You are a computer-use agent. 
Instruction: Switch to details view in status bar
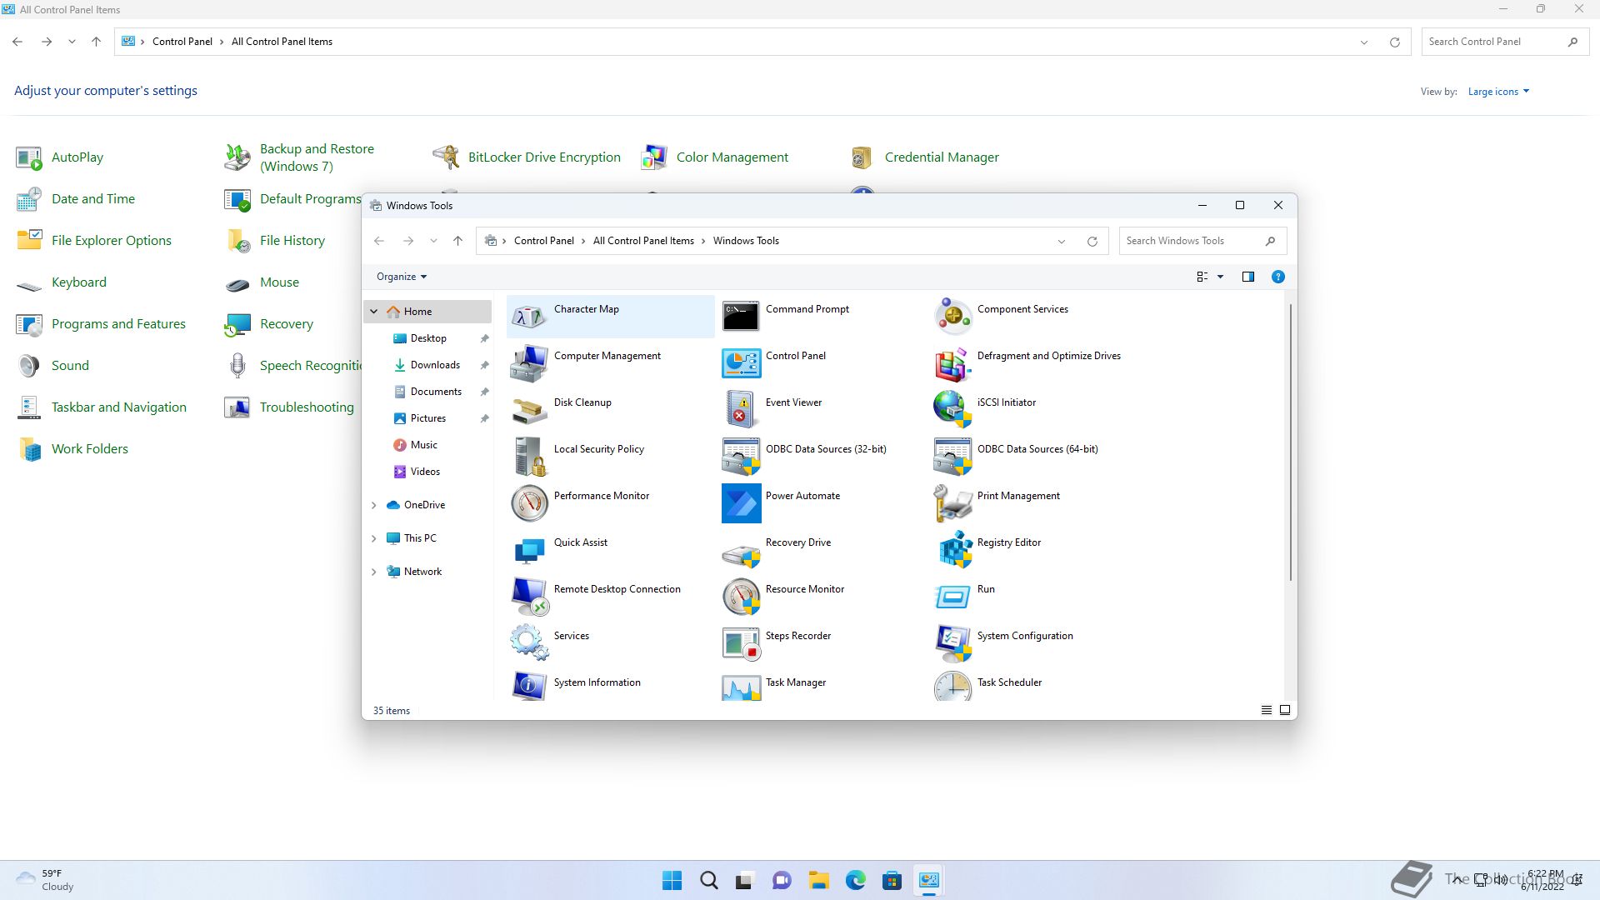pyautogui.click(x=1267, y=710)
